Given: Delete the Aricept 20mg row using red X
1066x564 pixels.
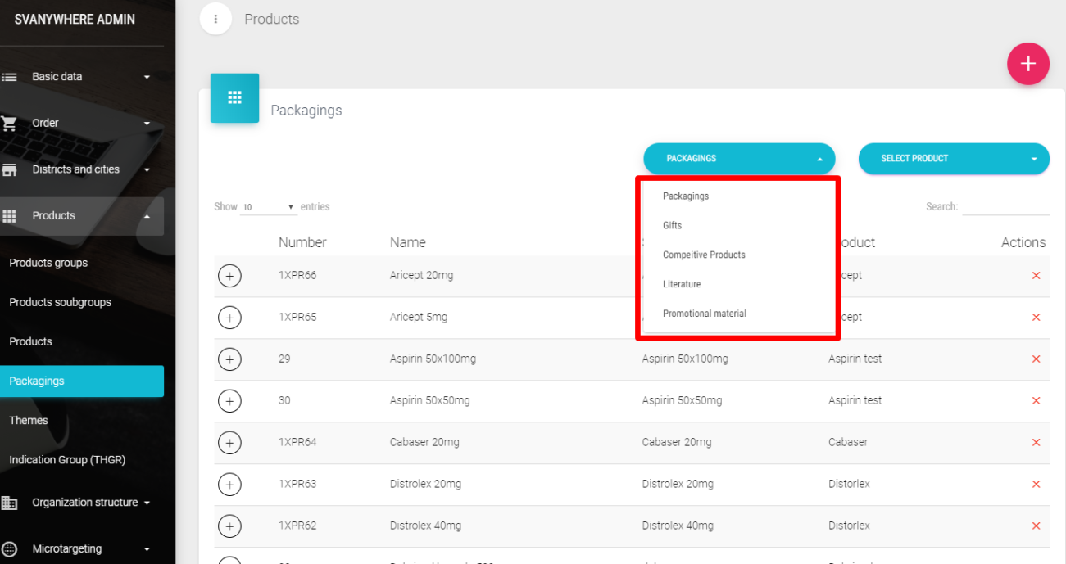Looking at the screenshot, I should point(1036,276).
